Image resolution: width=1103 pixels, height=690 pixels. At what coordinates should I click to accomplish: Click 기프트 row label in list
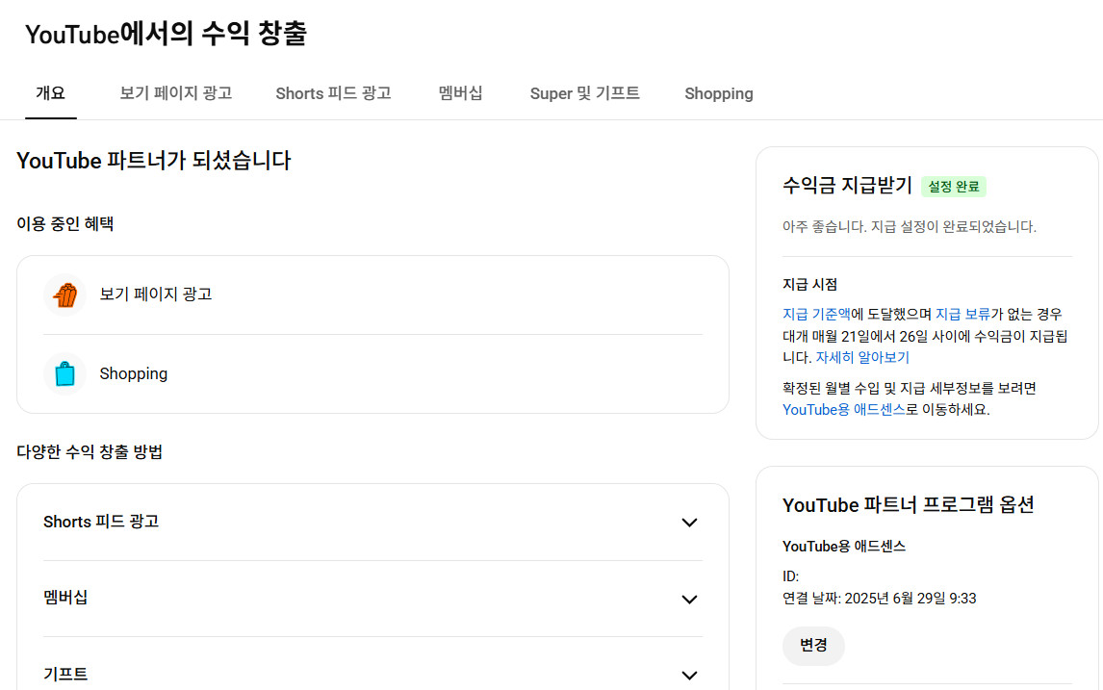65,674
